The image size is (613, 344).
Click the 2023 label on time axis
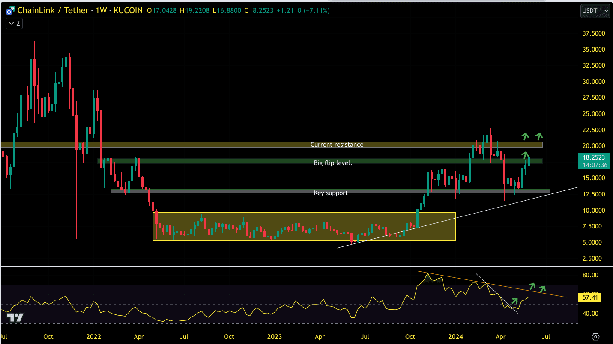pos(275,337)
